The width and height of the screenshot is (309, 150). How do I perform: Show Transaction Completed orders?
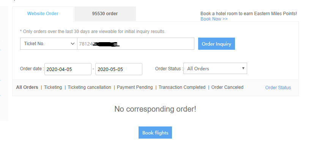(x=182, y=87)
